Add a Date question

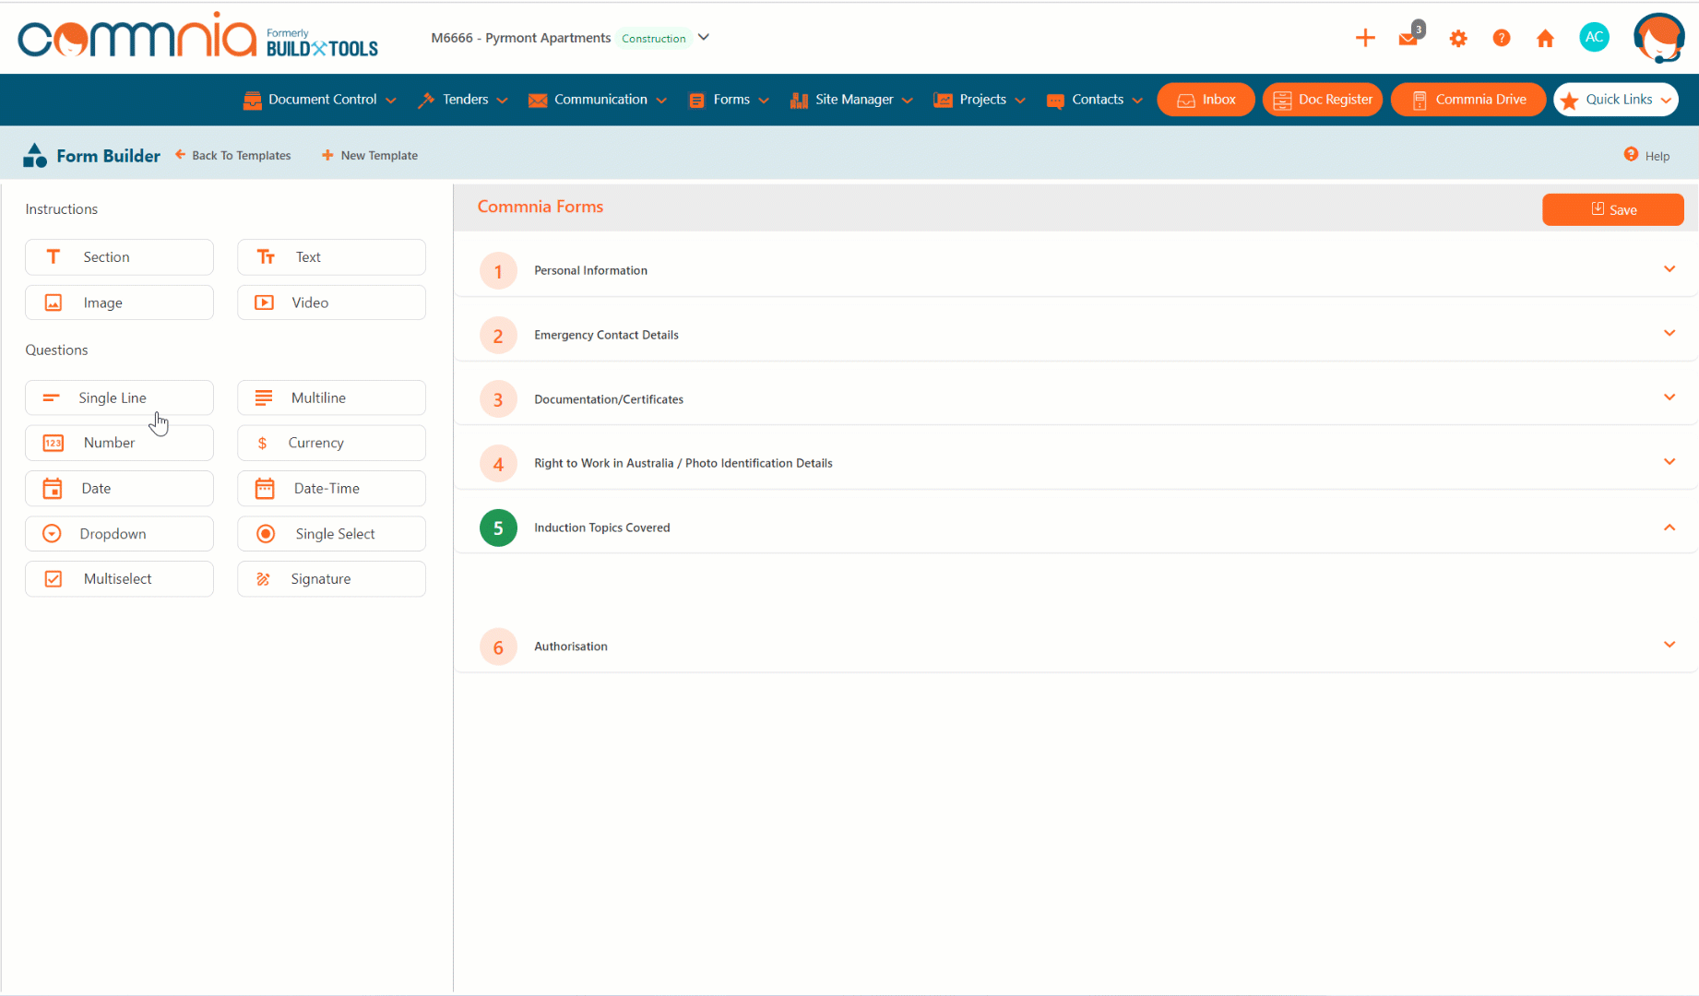[x=119, y=488]
